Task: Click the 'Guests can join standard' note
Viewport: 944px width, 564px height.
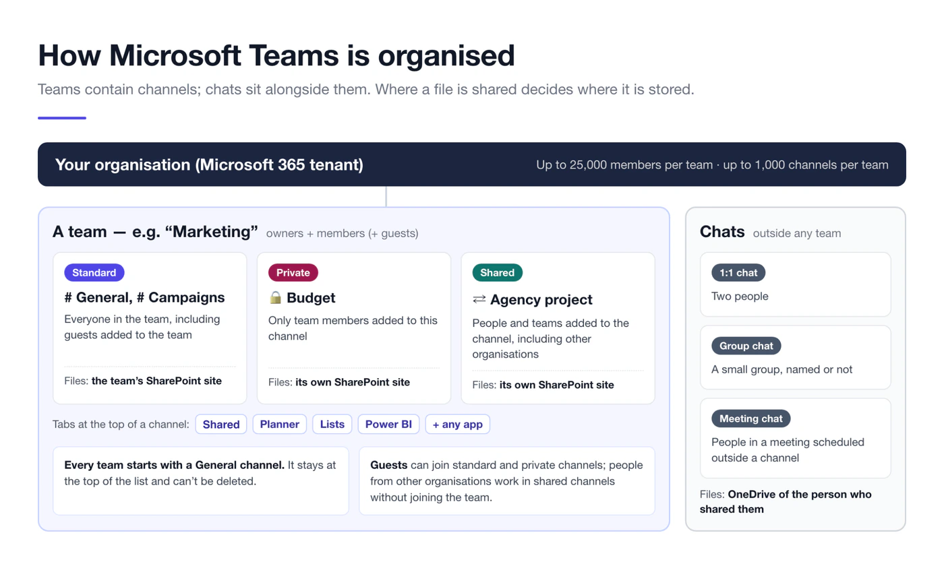Action: (506, 481)
